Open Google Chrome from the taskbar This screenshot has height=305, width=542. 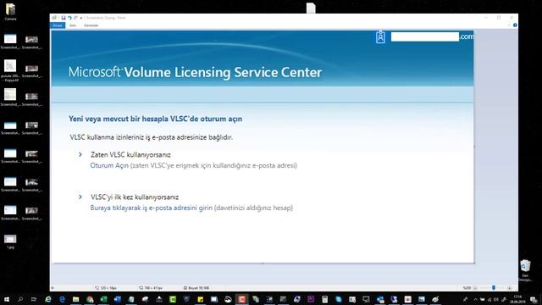pyautogui.click(x=90, y=299)
